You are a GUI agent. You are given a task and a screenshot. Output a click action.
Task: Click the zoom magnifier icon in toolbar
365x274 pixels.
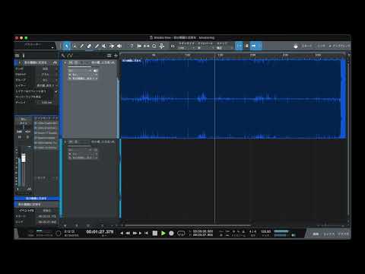(x=154, y=46)
